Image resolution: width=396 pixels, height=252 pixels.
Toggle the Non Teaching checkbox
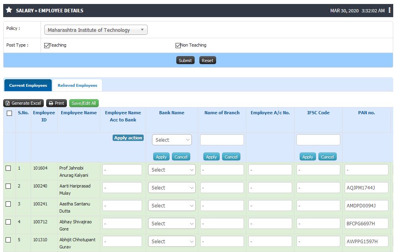tap(178, 45)
